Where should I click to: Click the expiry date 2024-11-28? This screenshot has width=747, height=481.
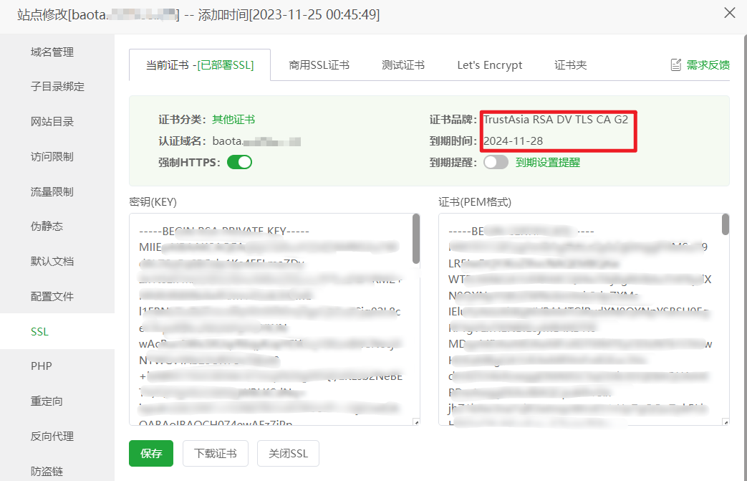tap(513, 141)
